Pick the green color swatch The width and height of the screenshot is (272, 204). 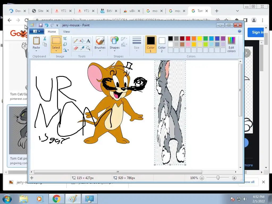pyautogui.click(x=206, y=39)
